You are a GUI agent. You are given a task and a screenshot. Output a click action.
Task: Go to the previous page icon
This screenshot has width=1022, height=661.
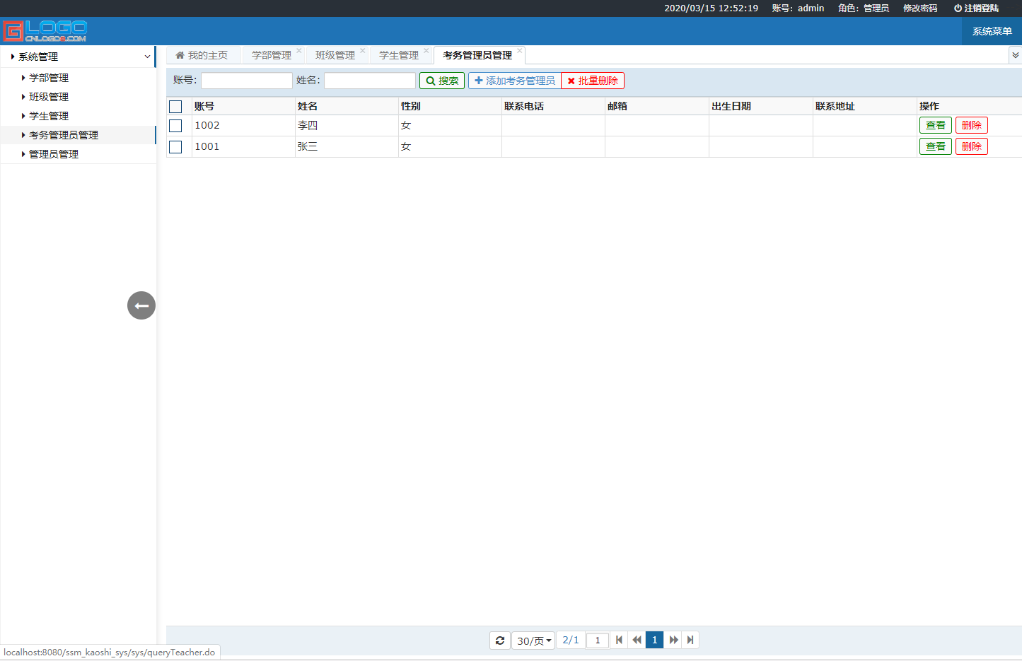(x=637, y=640)
